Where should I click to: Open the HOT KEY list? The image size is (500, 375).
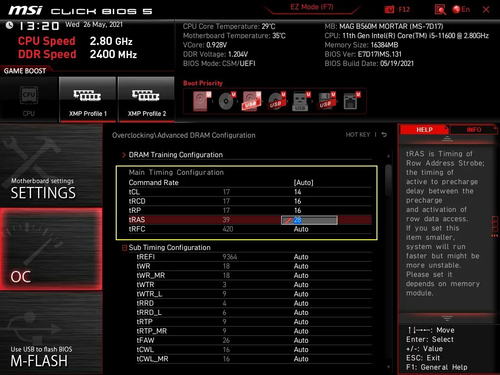pos(358,135)
